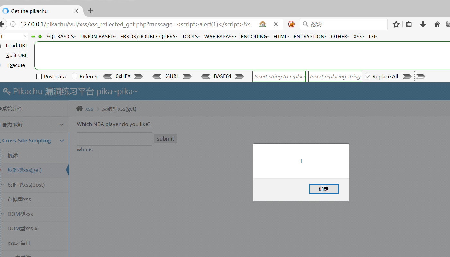Open the SQL BASICS dropdown menu
450x257 pixels.
click(x=61, y=37)
